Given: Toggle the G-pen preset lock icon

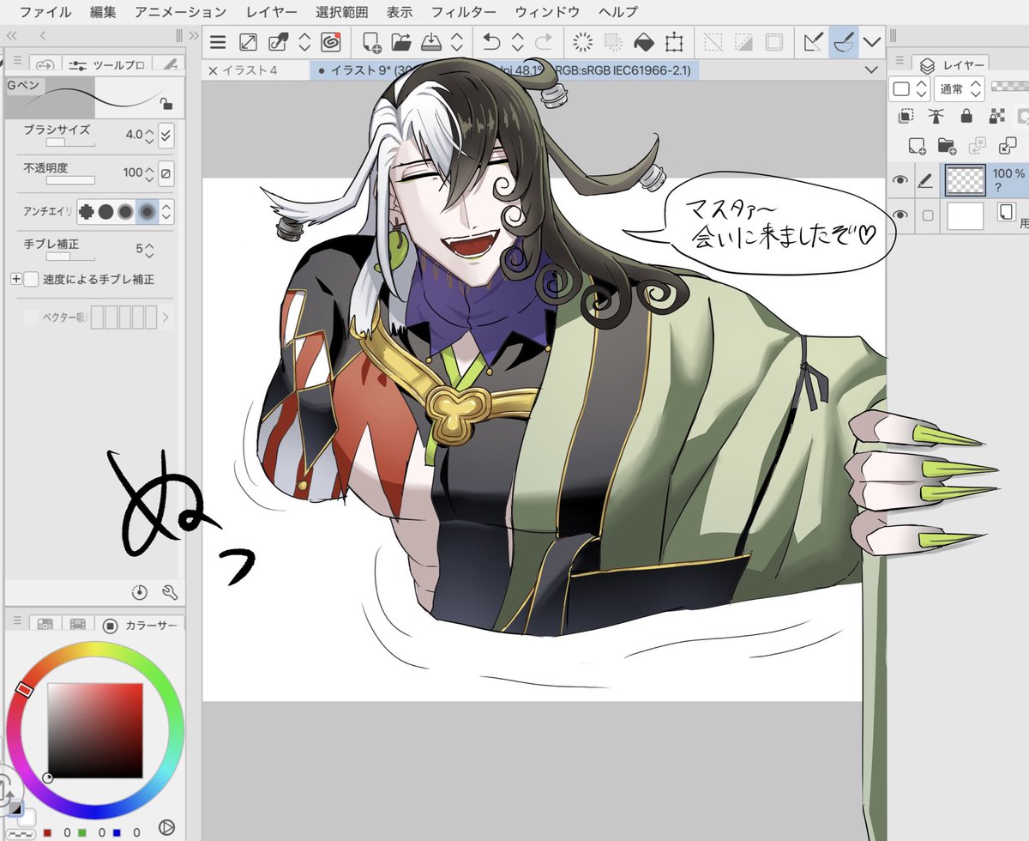Looking at the screenshot, I should pos(166,104).
